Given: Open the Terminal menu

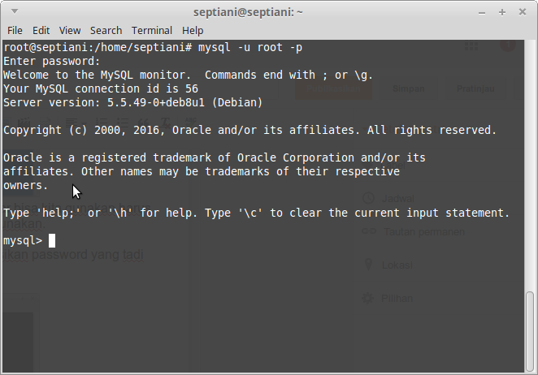Looking at the screenshot, I should (152, 31).
